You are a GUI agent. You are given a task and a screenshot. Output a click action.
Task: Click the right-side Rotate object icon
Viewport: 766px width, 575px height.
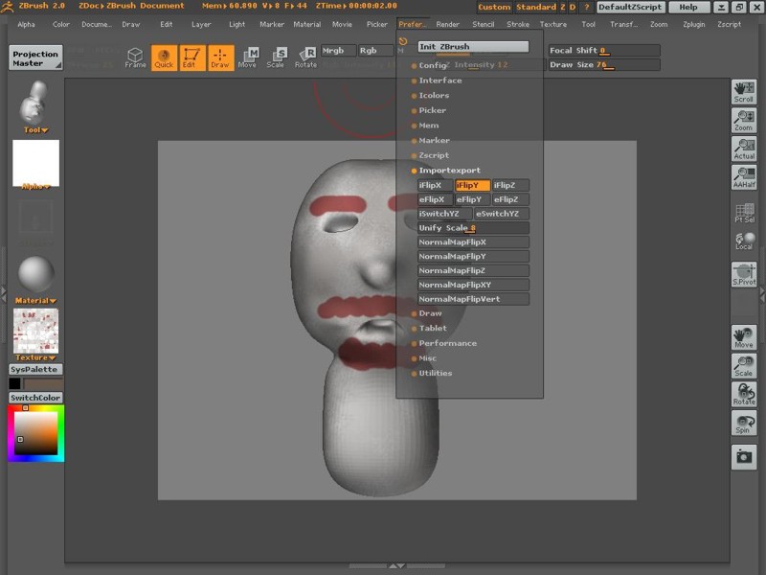point(744,394)
